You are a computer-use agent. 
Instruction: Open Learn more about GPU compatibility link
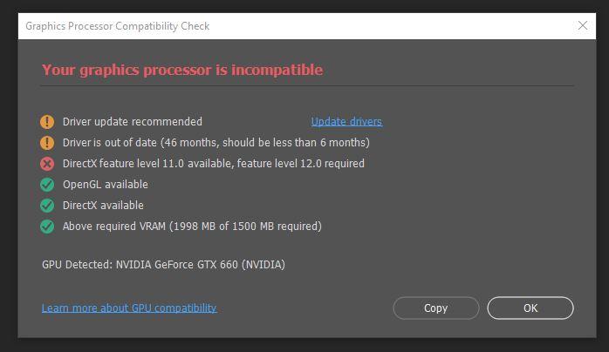[129, 308]
